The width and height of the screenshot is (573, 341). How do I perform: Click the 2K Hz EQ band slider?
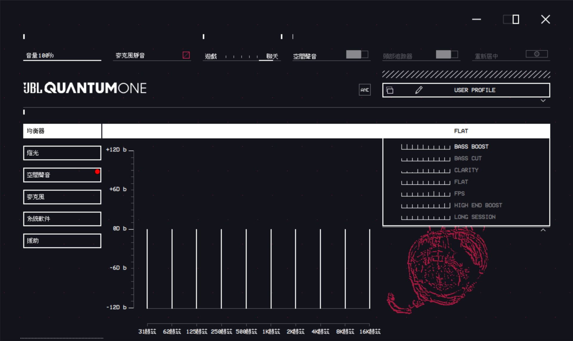[295, 269]
